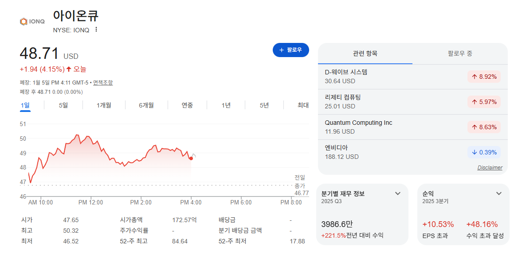Viewport: 518px width, 254px height.
Task: Click the red end-point marker on chart
Action: [191, 158]
